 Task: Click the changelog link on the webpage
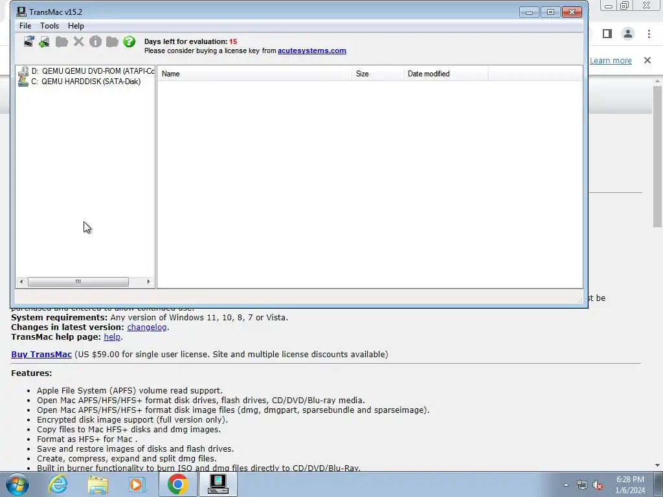pyautogui.click(x=147, y=327)
